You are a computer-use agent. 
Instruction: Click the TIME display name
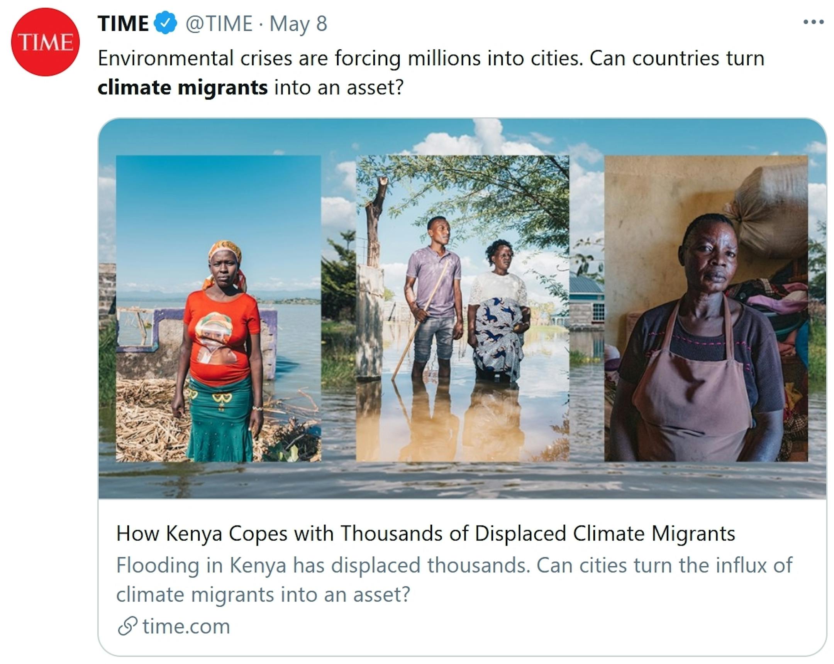(x=123, y=23)
